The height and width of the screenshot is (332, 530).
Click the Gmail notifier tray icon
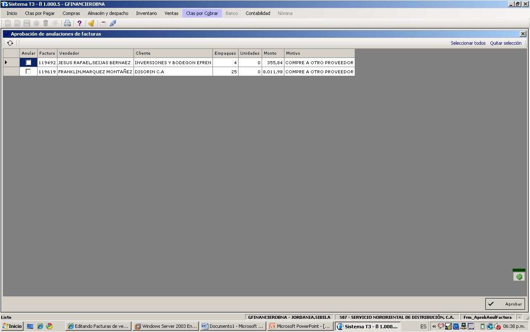[441, 326]
